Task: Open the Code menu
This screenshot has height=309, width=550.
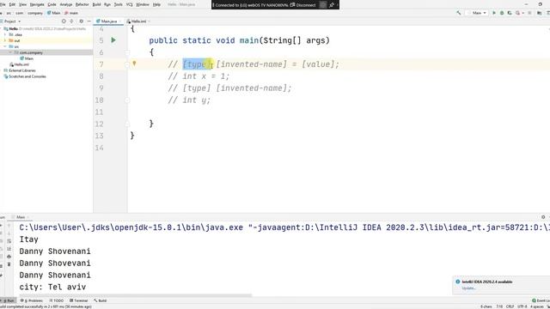Action: (52, 4)
